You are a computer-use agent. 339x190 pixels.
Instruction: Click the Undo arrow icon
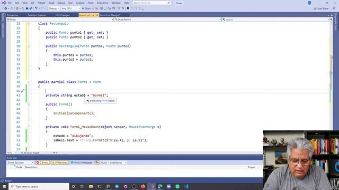(36, 8)
